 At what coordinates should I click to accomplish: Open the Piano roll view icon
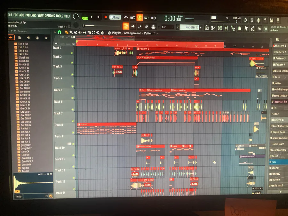(213, 28)
